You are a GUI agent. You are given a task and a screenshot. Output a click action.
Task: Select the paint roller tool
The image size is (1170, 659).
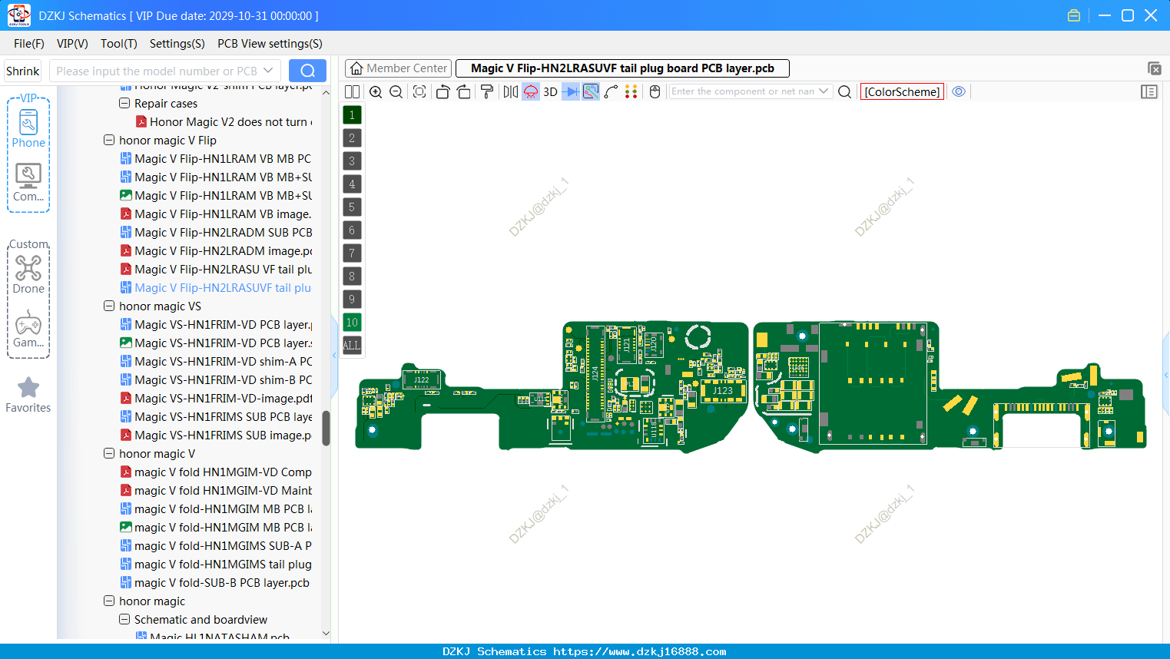487,91
